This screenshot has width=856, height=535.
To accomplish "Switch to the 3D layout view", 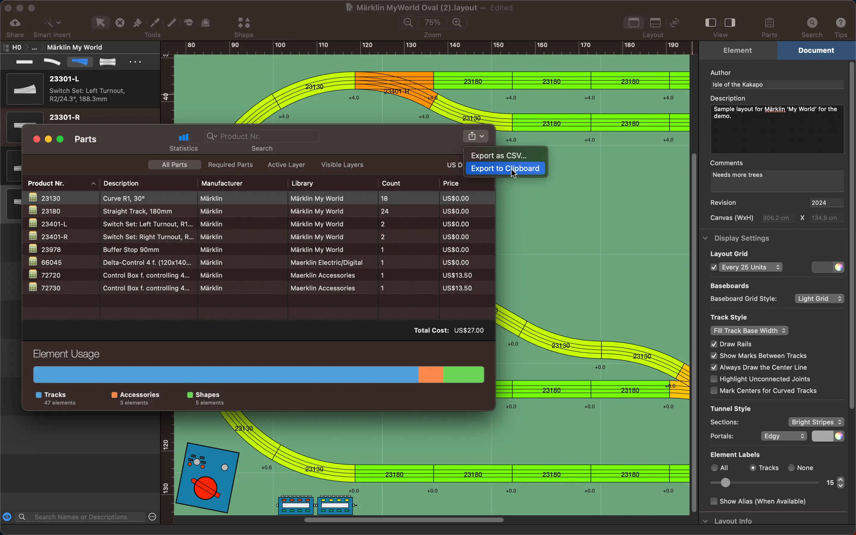I will pos(674,23).
